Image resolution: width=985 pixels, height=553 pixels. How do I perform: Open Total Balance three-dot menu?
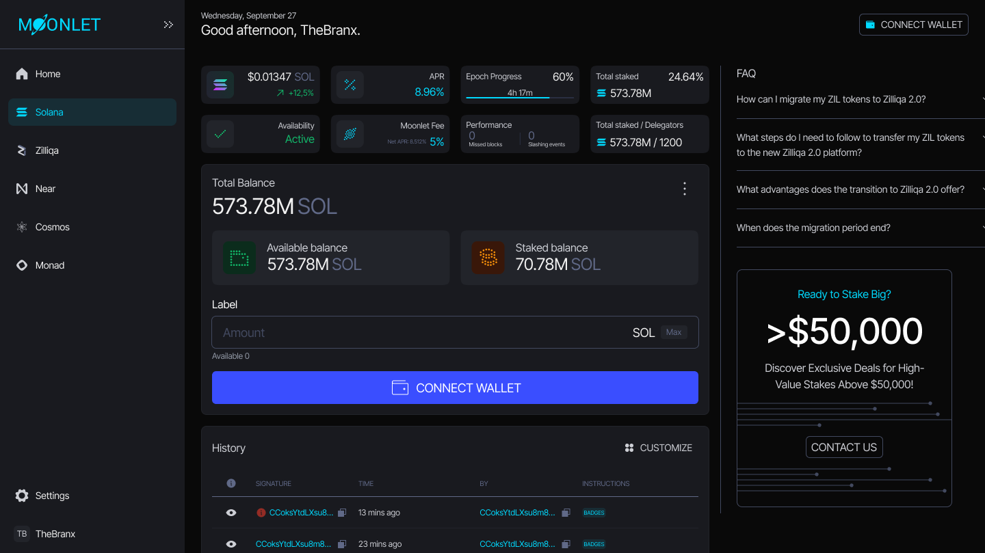[x=685, y=189]
